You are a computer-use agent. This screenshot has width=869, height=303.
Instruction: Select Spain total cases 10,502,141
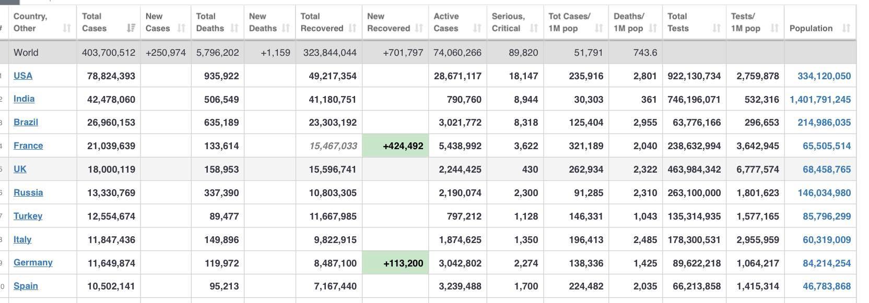[x=111, y=286]
